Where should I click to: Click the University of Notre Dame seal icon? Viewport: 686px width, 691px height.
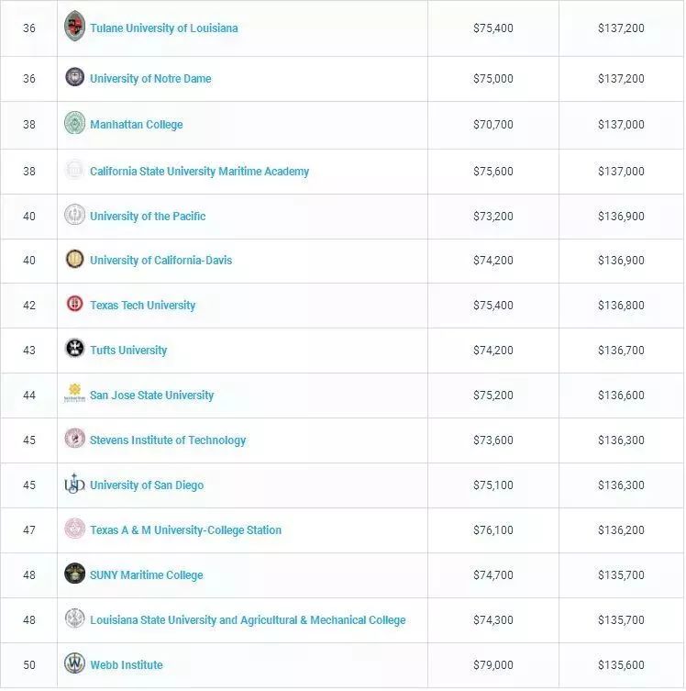click(x=74, y=78)
